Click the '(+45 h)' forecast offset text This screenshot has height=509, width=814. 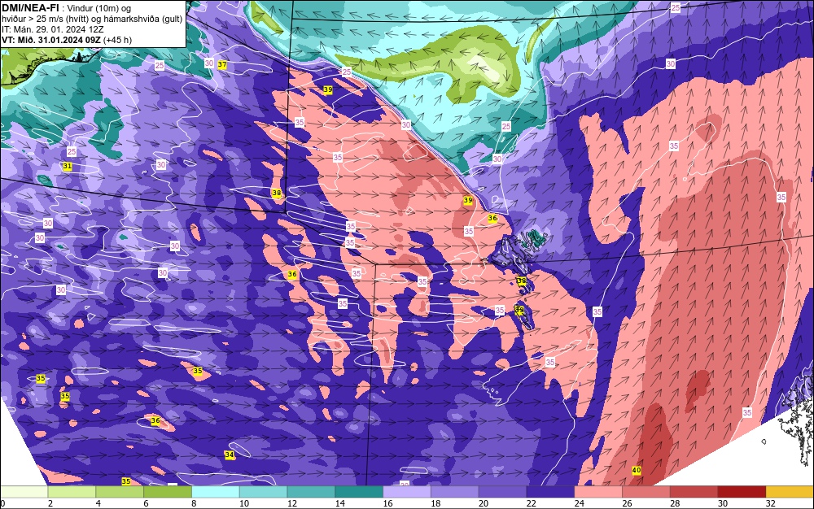[x=118, y=40]
